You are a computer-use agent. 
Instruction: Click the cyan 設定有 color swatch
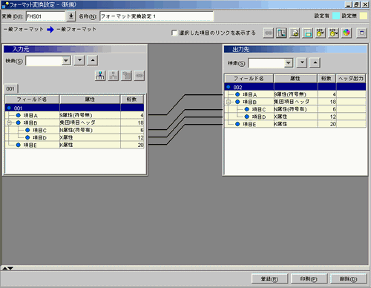pos(336,16)
